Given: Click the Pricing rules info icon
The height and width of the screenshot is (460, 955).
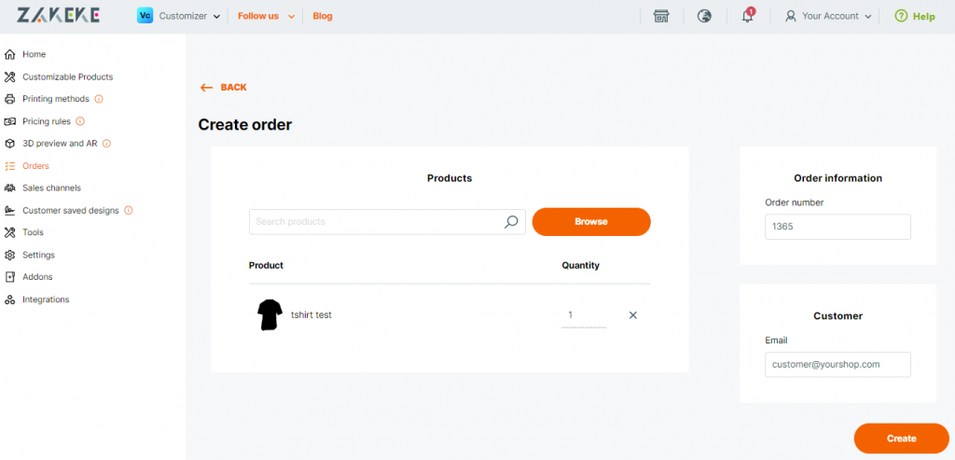Looking at the screenshot, I should point(80,121).
